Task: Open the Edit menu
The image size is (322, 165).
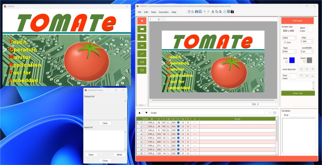Action: click(x=146, y=12)
